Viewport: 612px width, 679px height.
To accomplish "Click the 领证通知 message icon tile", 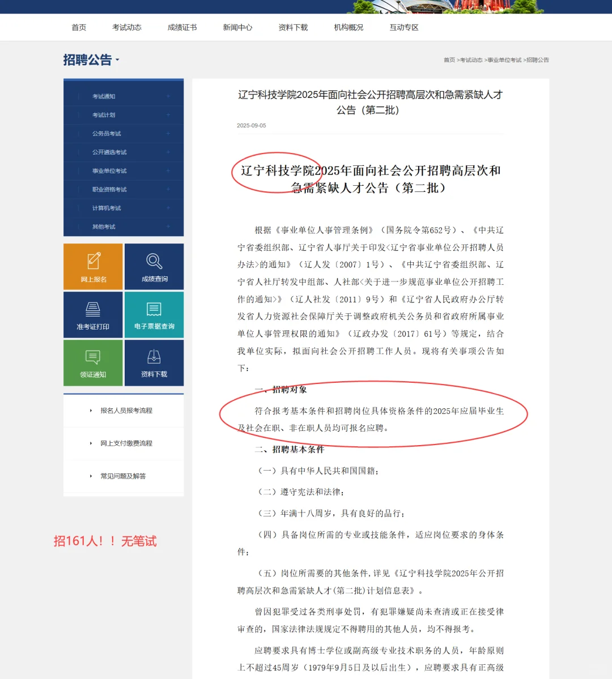I will tap(93, 362).
